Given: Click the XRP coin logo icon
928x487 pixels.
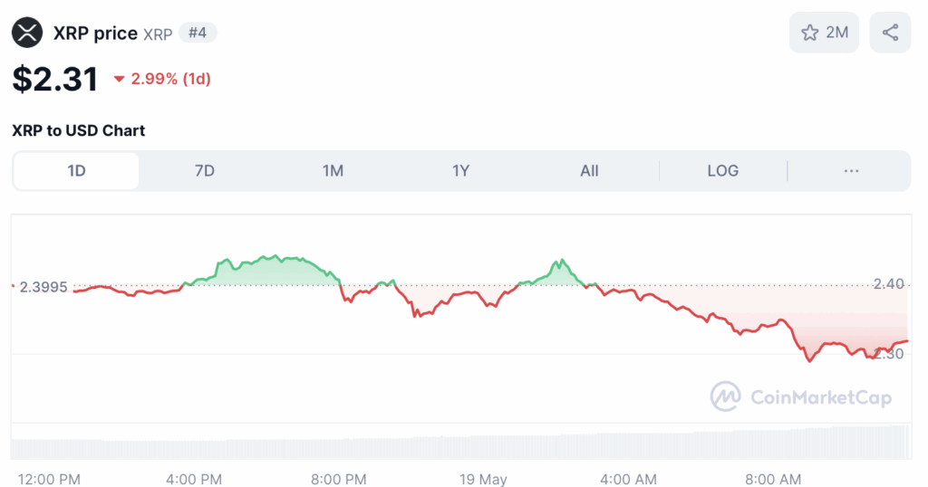Looking at the screenshot, I should (x=27, y=33).
